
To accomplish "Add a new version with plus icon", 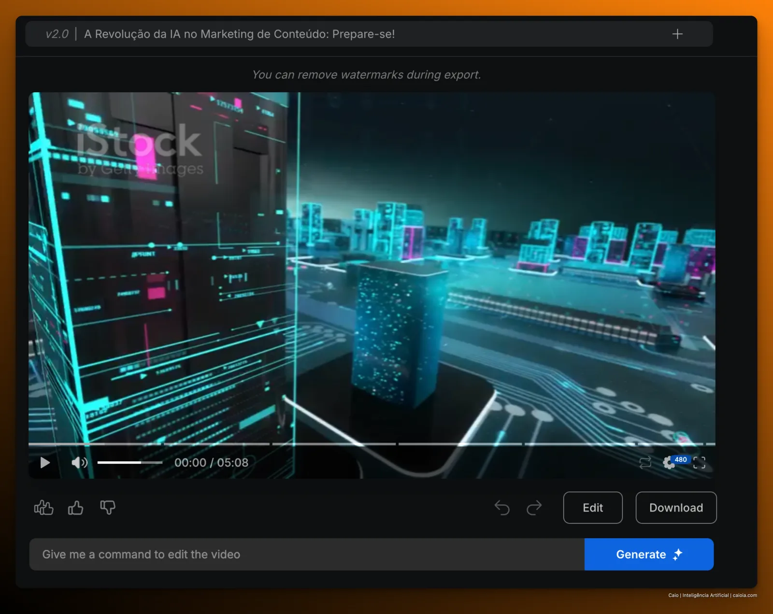I will [677, 34].
